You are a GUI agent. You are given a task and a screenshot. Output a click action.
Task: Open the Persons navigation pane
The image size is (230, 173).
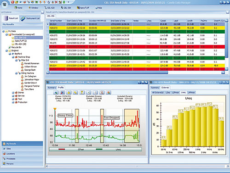22,164
